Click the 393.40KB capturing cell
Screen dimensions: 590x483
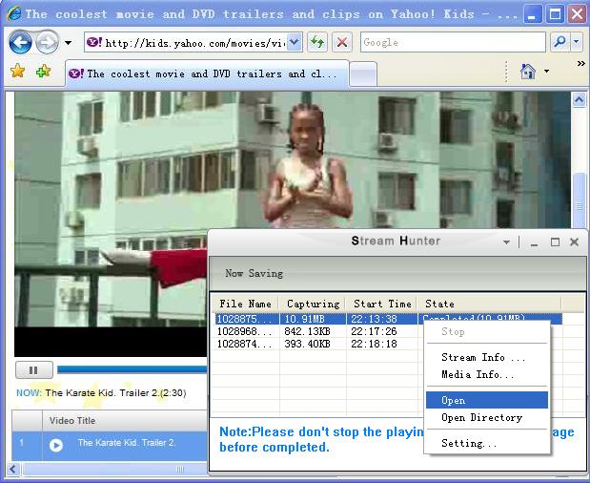(x=308, y=344)
